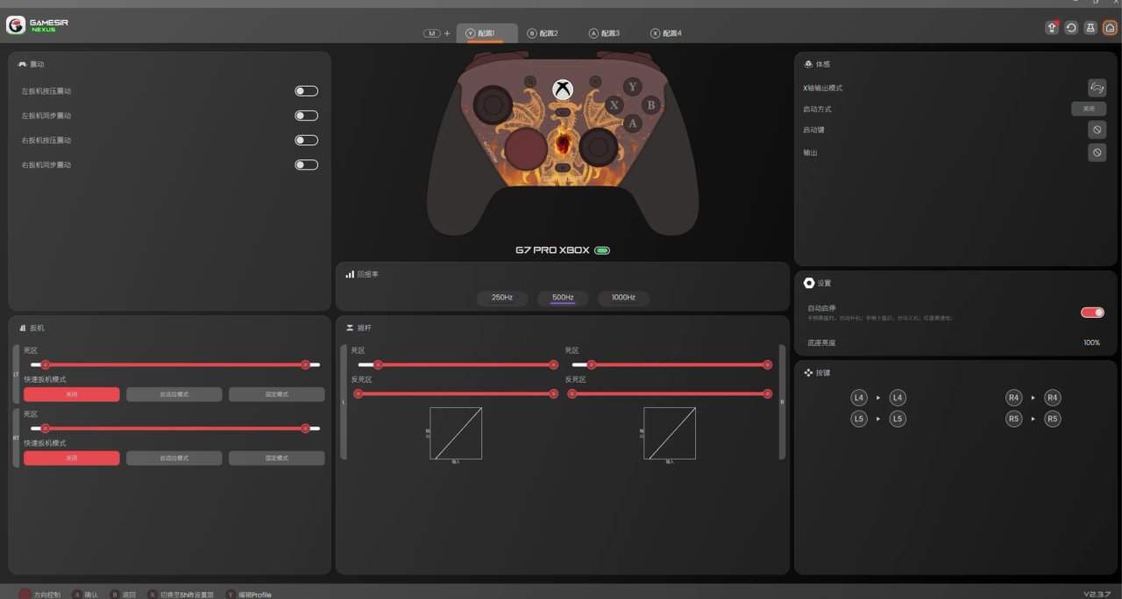
Task: Select the M button mode indicator
Action: [432, 33]
